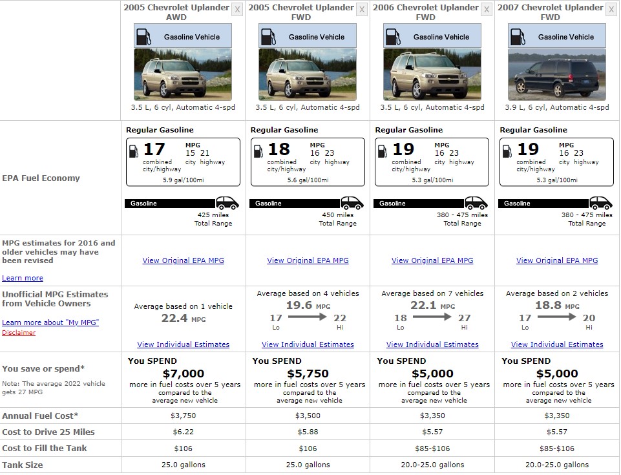Click the $7,000 spend amount
621x475 pixels.
pos(183,373)
